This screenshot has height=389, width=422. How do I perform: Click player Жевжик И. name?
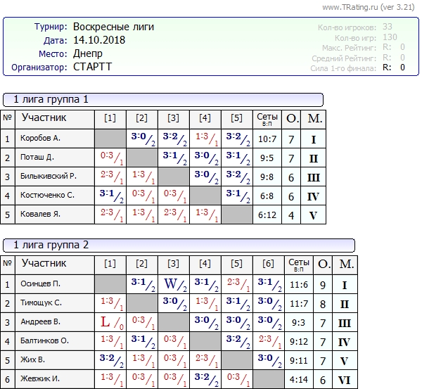(x=40, y=379)
